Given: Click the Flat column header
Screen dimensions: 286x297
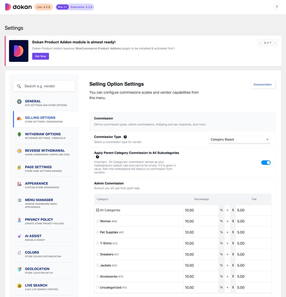Looking at the screenshot, I should click(254, 199).
